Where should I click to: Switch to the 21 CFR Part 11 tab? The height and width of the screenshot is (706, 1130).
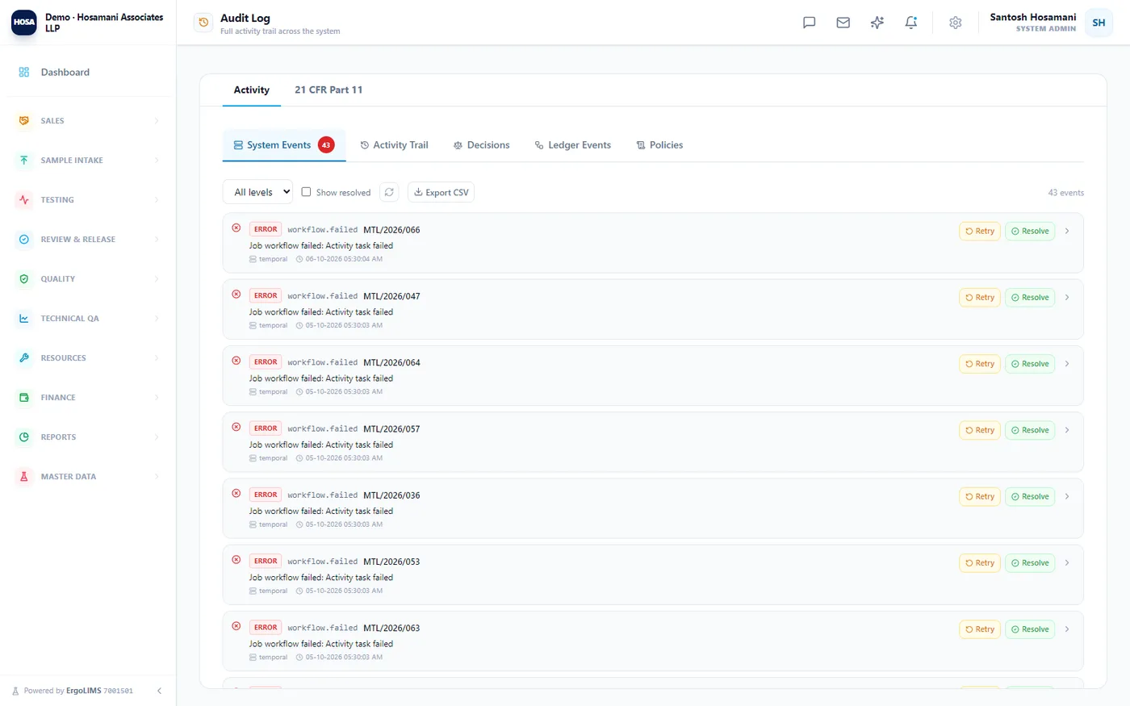click(329, 90)
